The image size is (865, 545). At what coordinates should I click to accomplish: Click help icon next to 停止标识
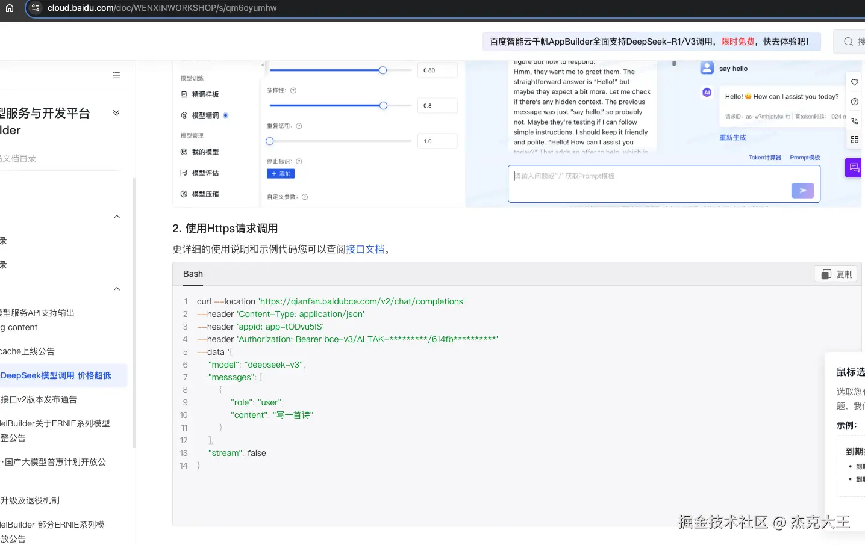(299, 162)
